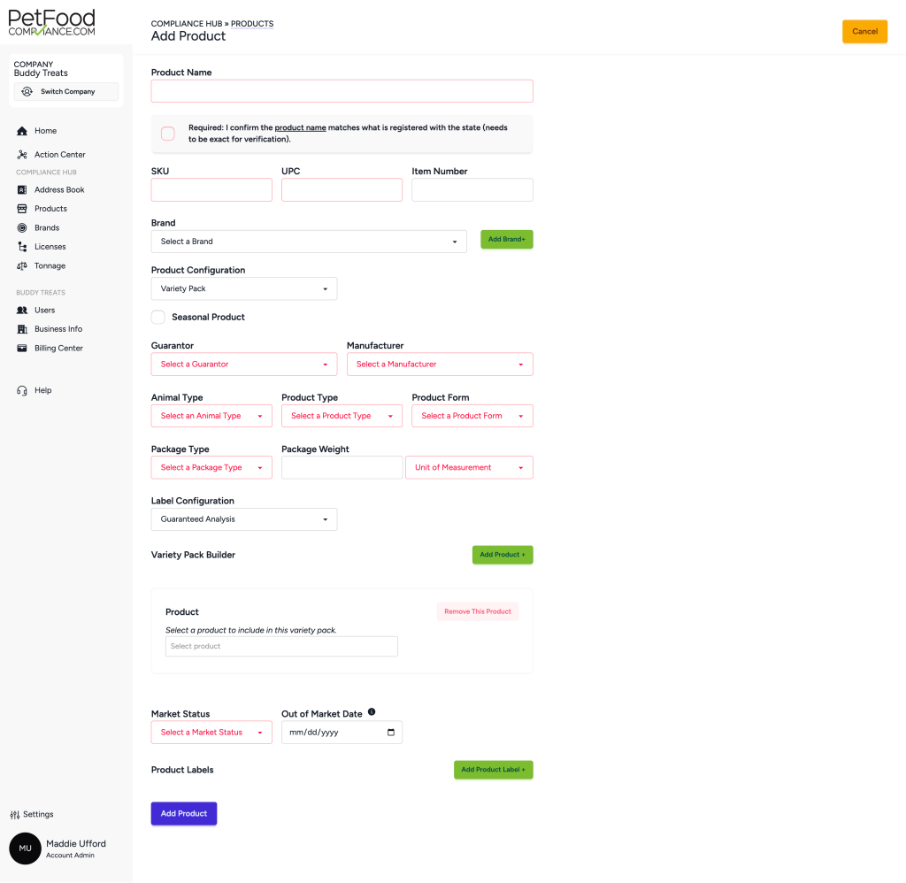Image resolution: width=906 pixels, height=883 pixels.
Task: Open the Select a Market Status dropdown
Action: (x=211, y=733)
